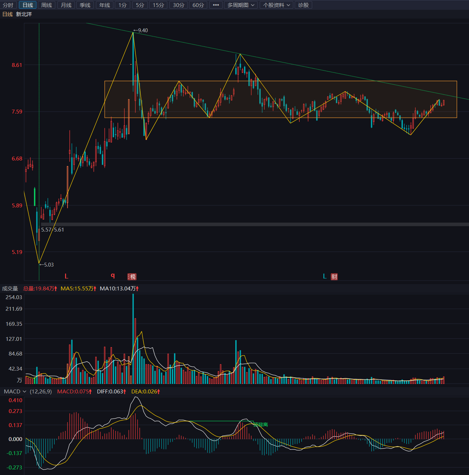Screen dimensions: 469x475
Task: Switch to the 季线 tab
Action: click(x=85, y=5)
